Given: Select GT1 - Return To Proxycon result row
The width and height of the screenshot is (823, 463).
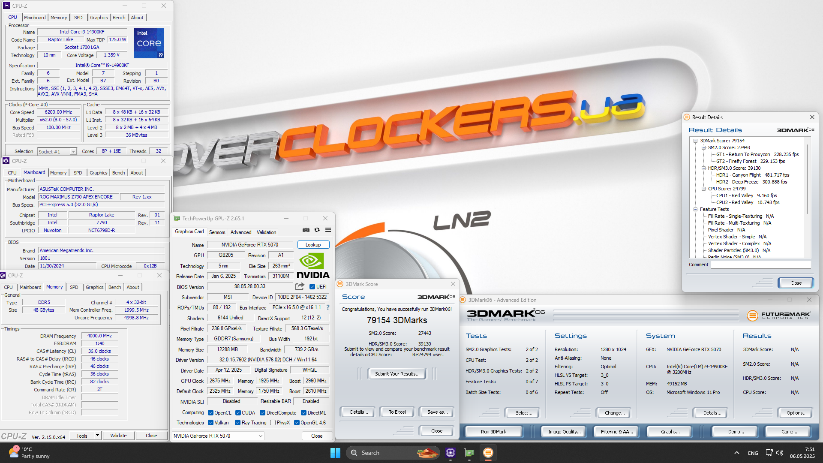Looking at the screenshot, I should click(757, 154).
